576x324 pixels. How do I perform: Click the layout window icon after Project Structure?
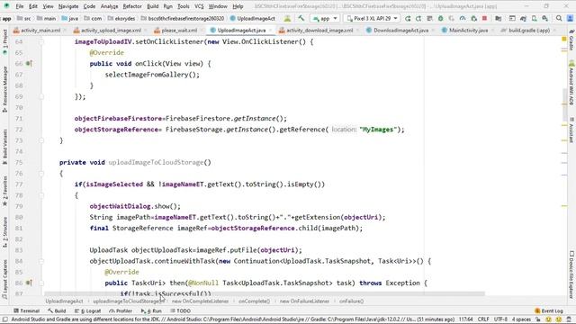[512, 18]
